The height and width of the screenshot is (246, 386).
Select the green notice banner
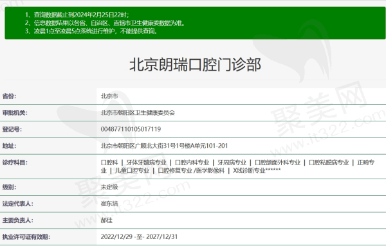coord(195,23)
